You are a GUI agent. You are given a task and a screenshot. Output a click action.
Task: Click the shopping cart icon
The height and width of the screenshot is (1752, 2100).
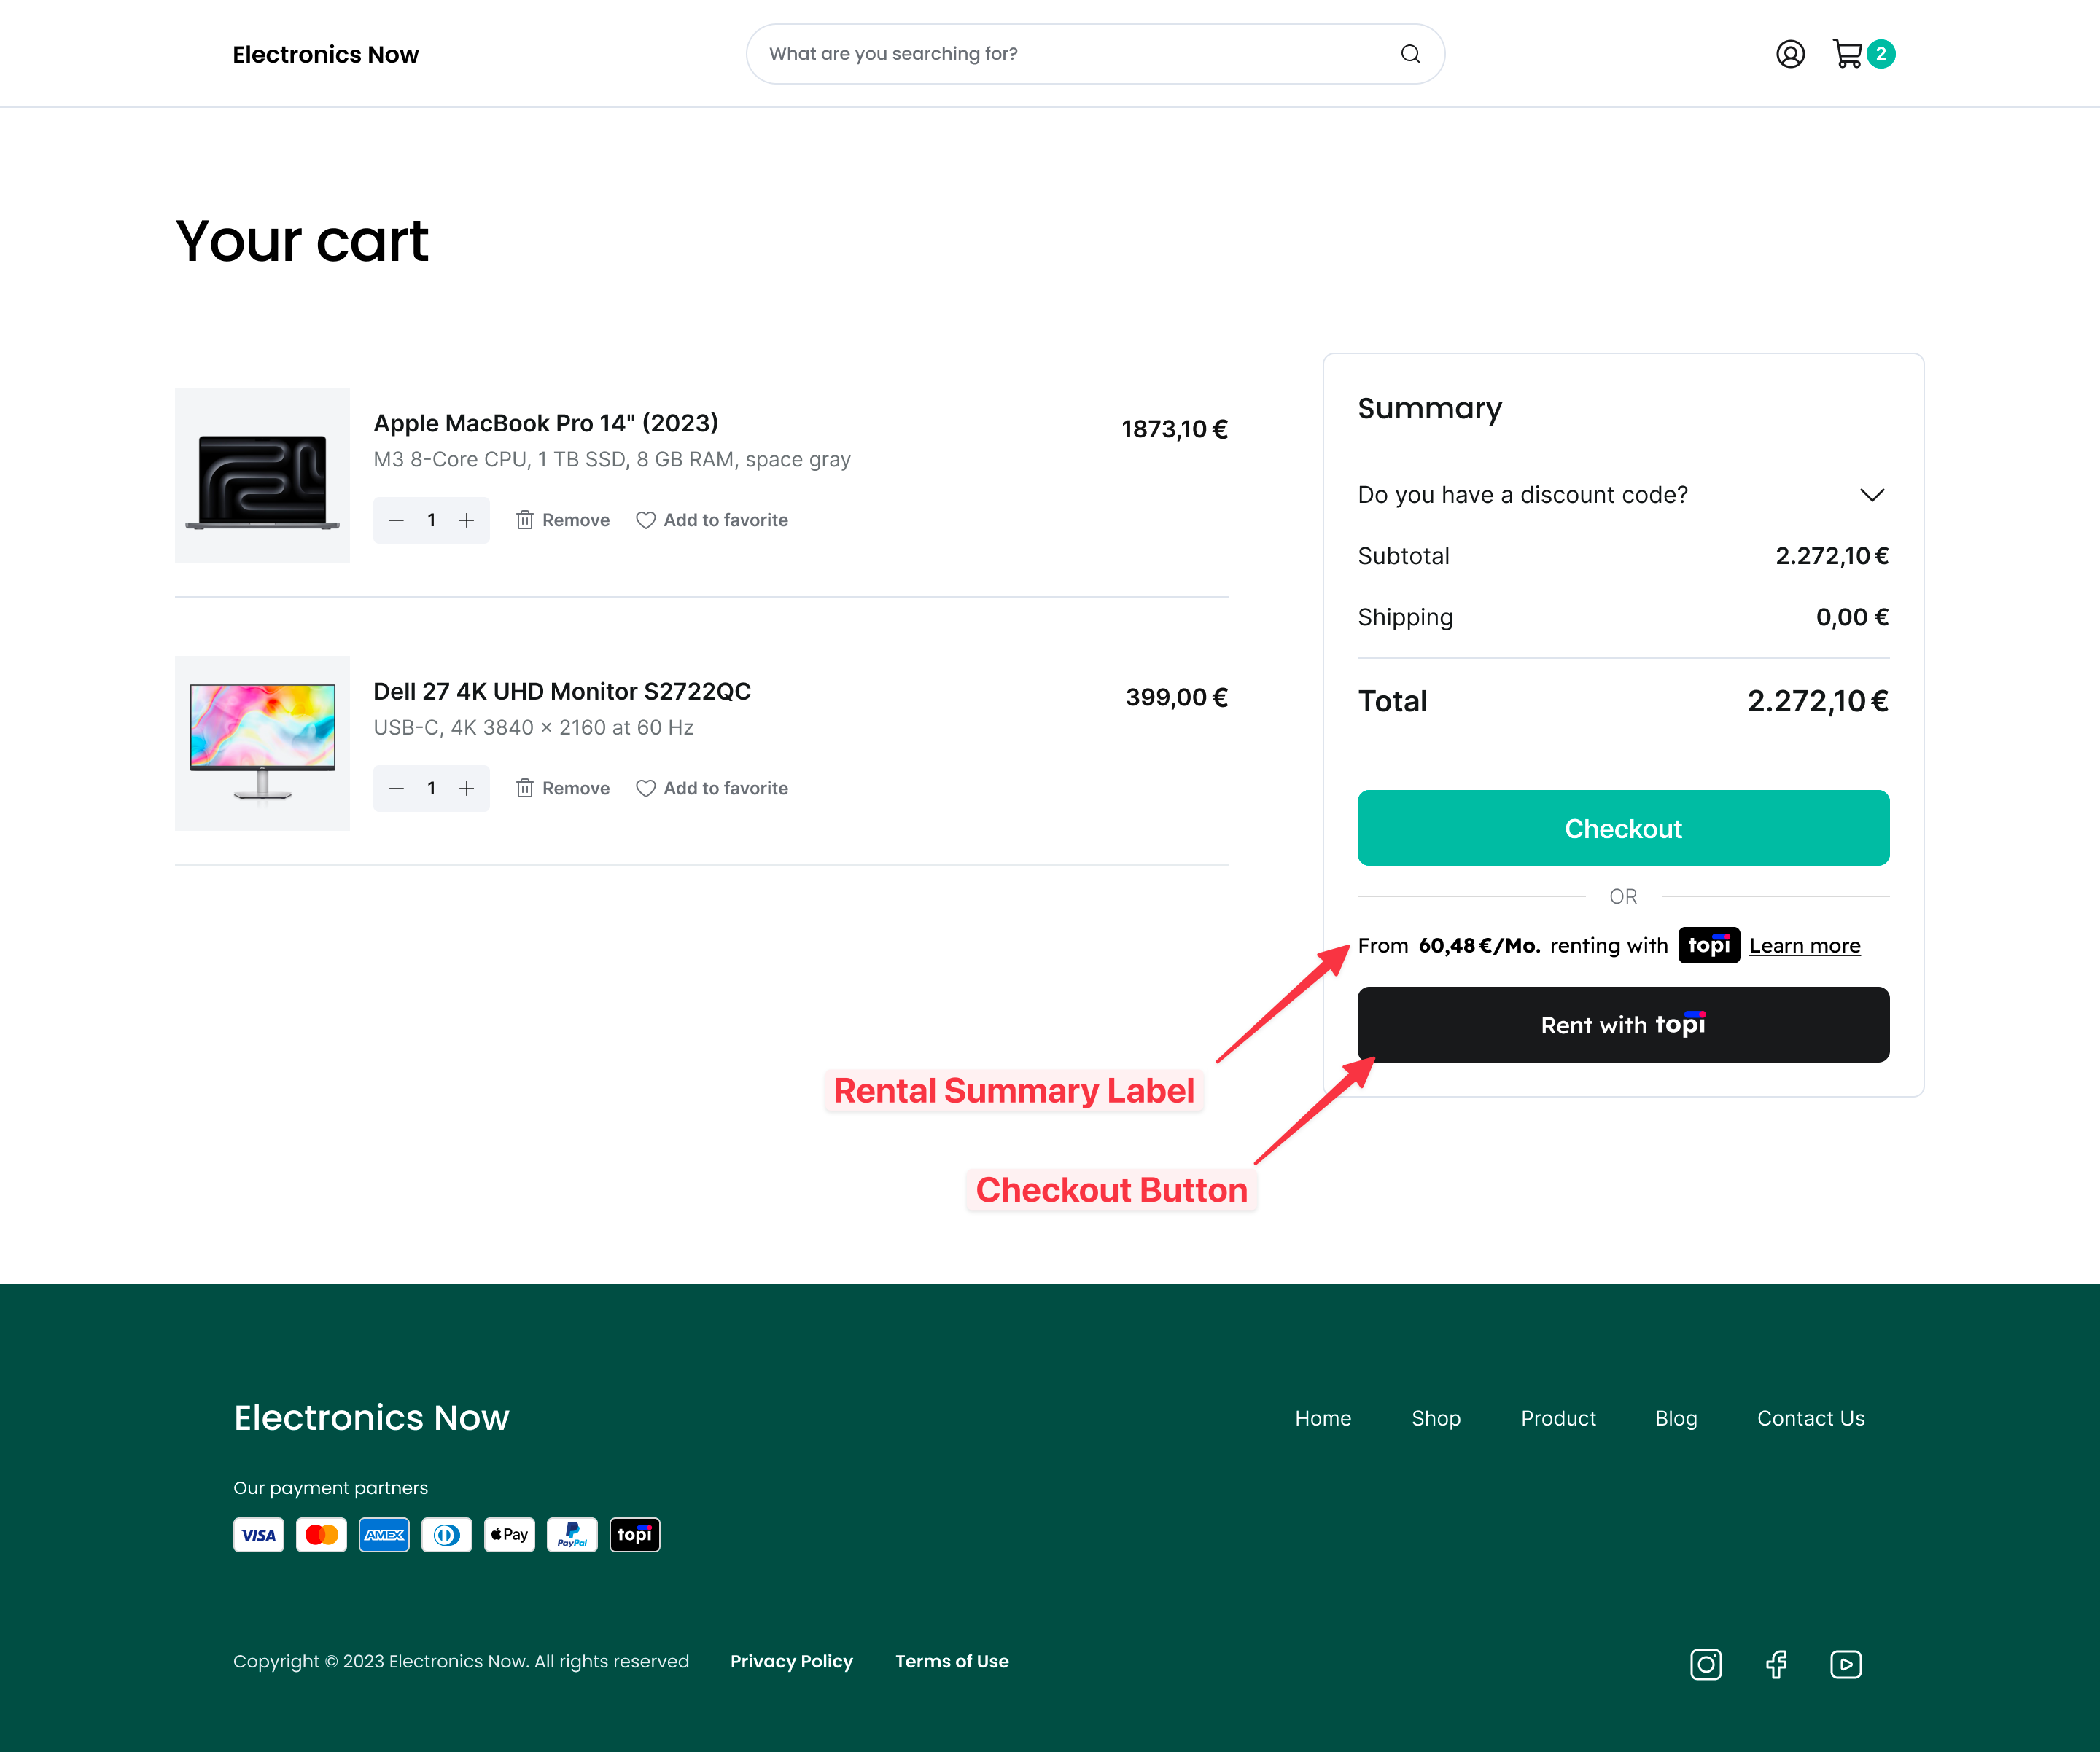click(1847, 54)
